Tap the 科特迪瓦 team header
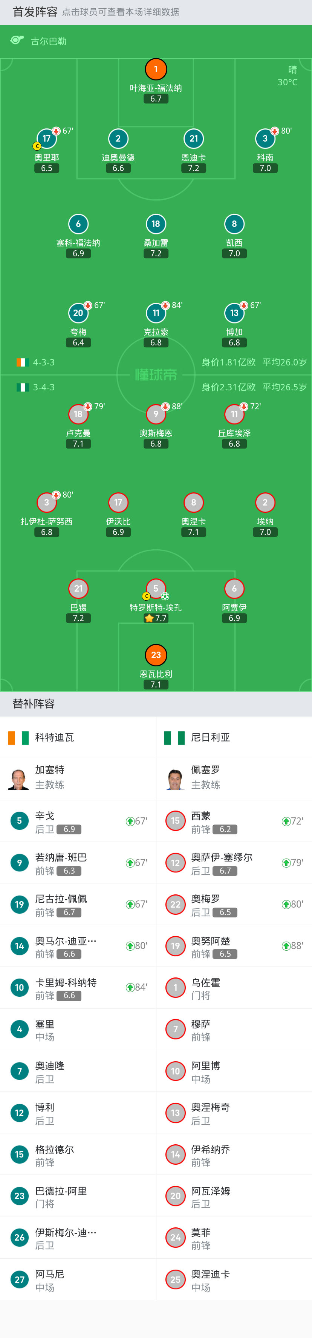The width and height of the screenshot is (312, 1338). tap(78, 738)
